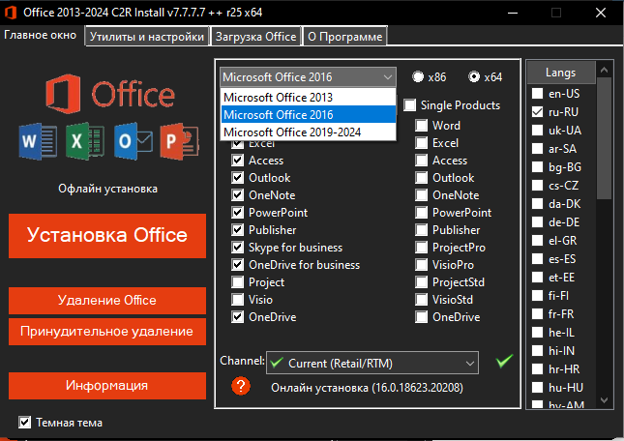Collapse the Office version dropdown arrow
The image size is (624, 441).
point(388,77)
